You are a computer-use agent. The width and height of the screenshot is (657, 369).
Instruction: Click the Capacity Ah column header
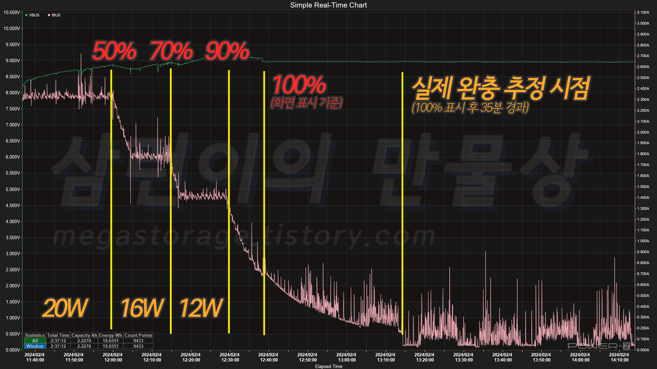(84, 335)
